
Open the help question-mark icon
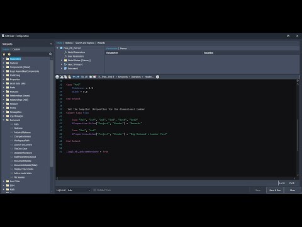tap(157, 77)
